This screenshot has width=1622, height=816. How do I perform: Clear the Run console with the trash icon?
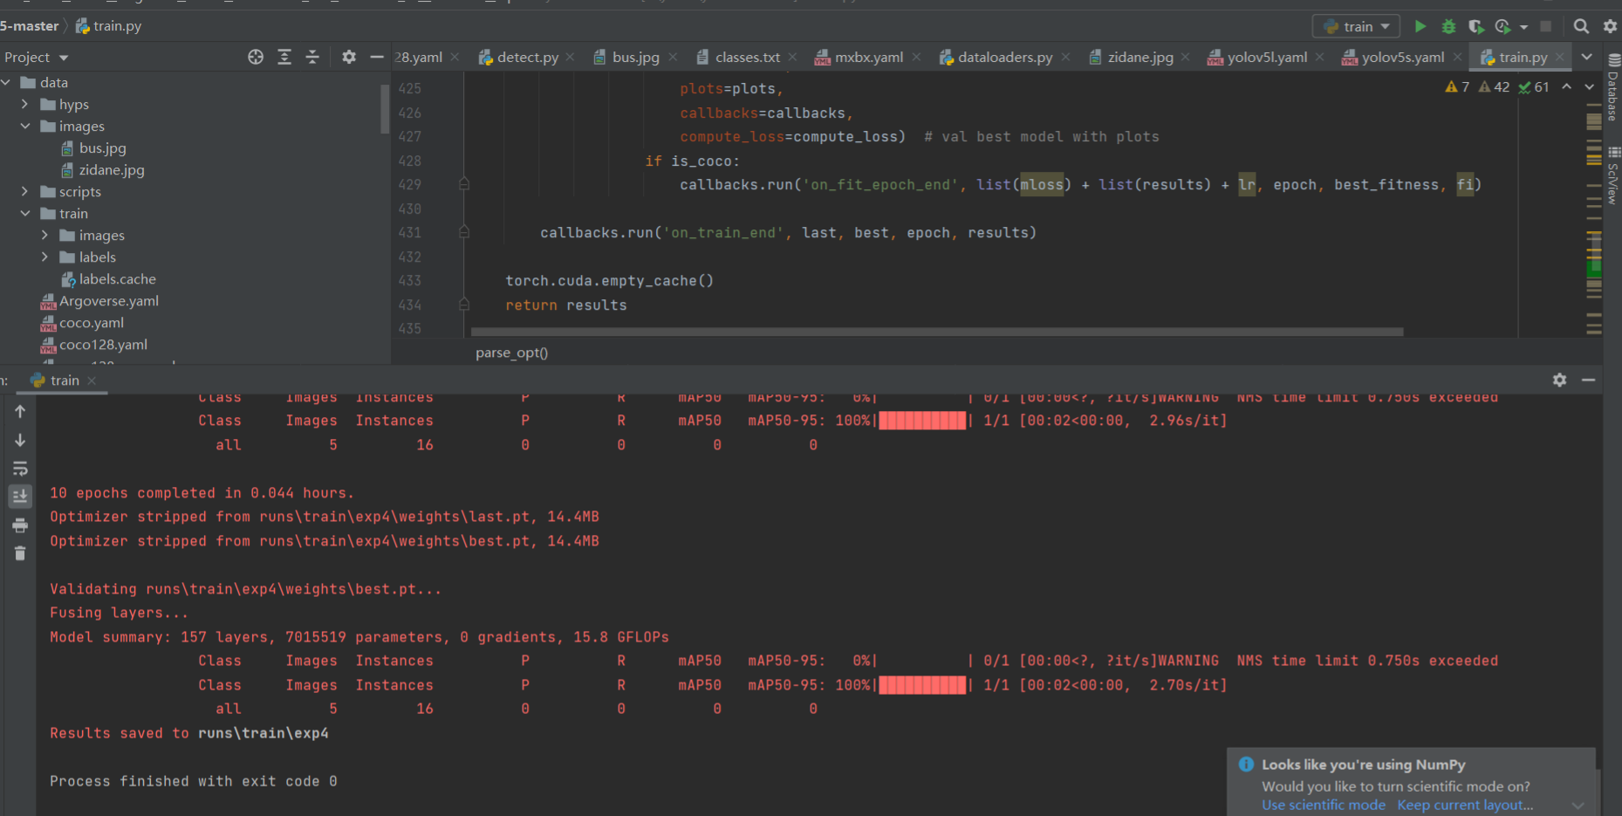pyautogui.click(x=20, y=553)
